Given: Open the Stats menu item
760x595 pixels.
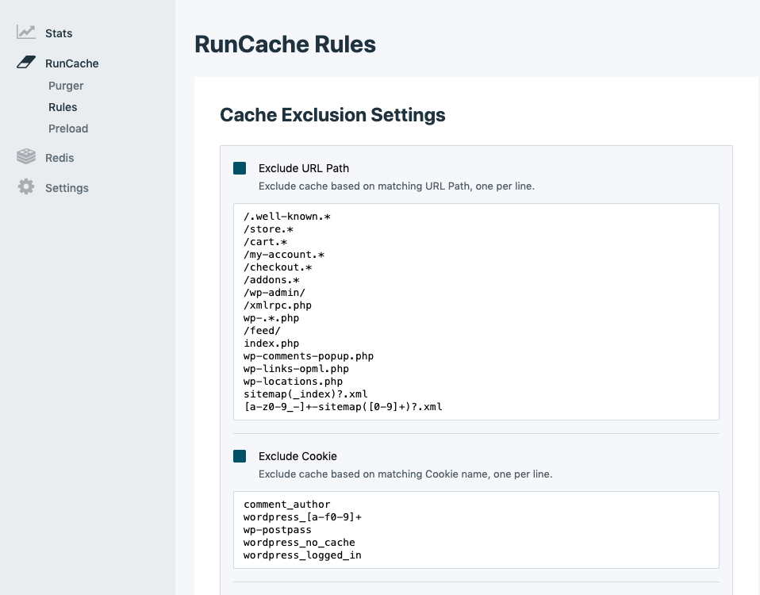Looking at the screenshot, I should pyautogui.click(x=59, y=33).
